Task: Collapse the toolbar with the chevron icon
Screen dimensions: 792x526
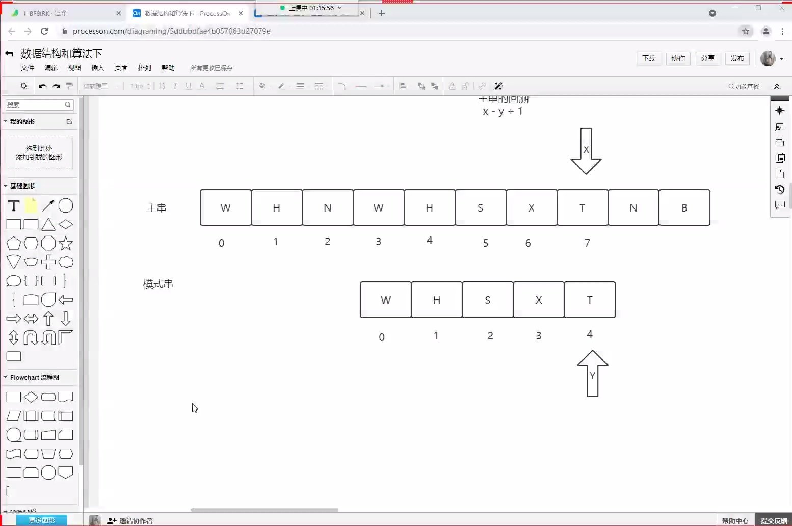Action: point(777,86)
